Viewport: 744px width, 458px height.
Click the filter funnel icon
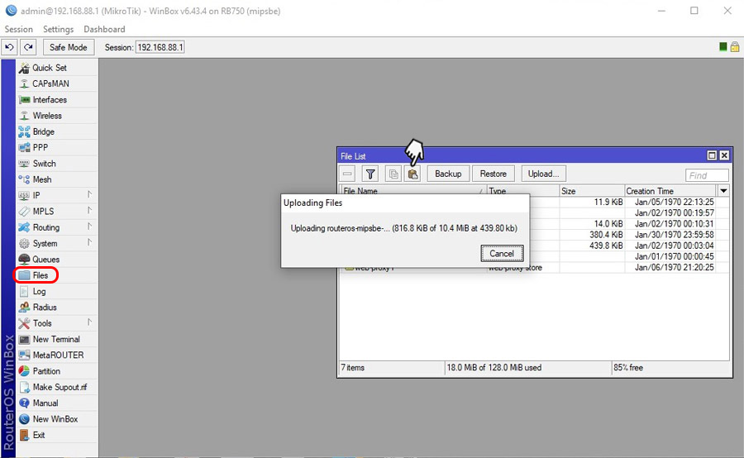point(370,174)
